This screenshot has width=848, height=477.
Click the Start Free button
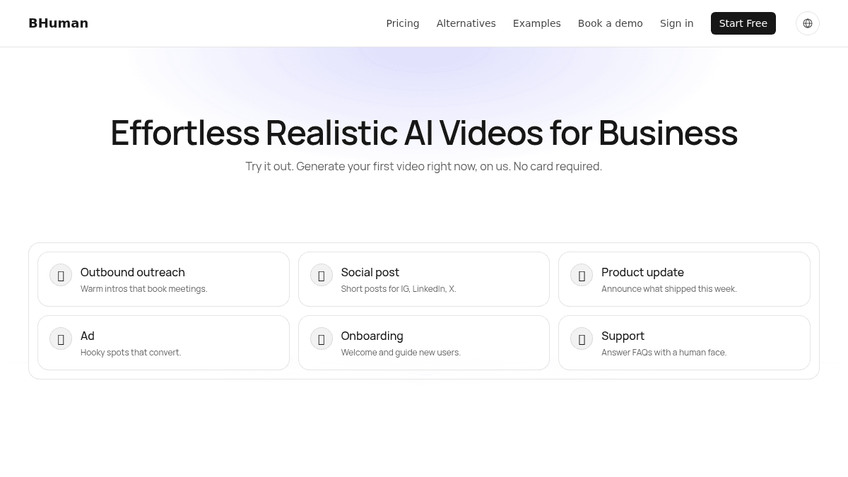(x=743, y=23)
